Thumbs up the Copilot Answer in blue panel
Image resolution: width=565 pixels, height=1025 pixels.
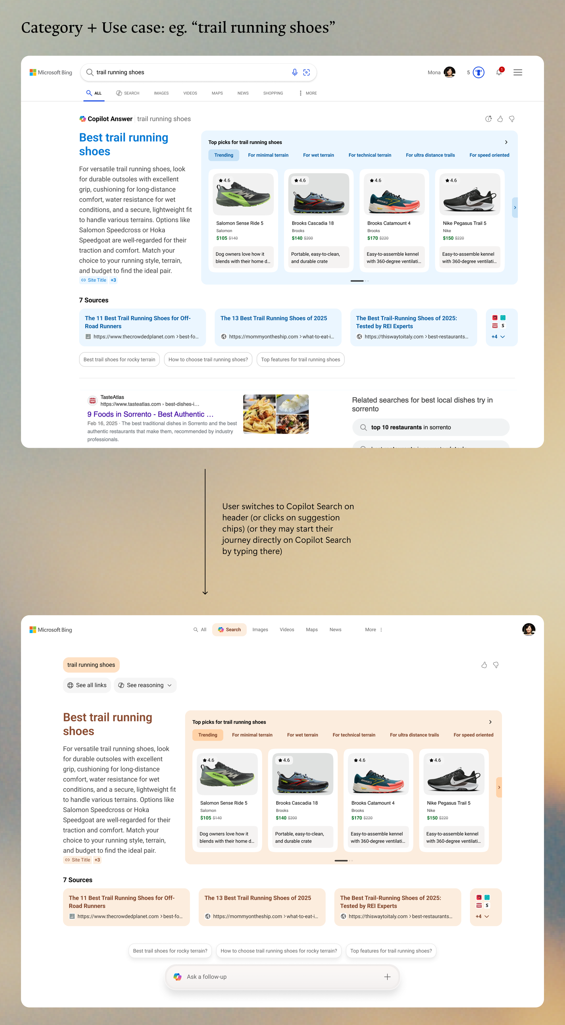click(x=500, y=119)
